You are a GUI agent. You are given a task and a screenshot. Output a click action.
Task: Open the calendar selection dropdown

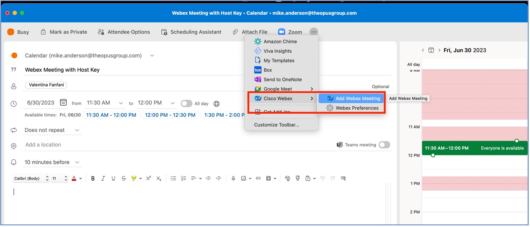152,55
